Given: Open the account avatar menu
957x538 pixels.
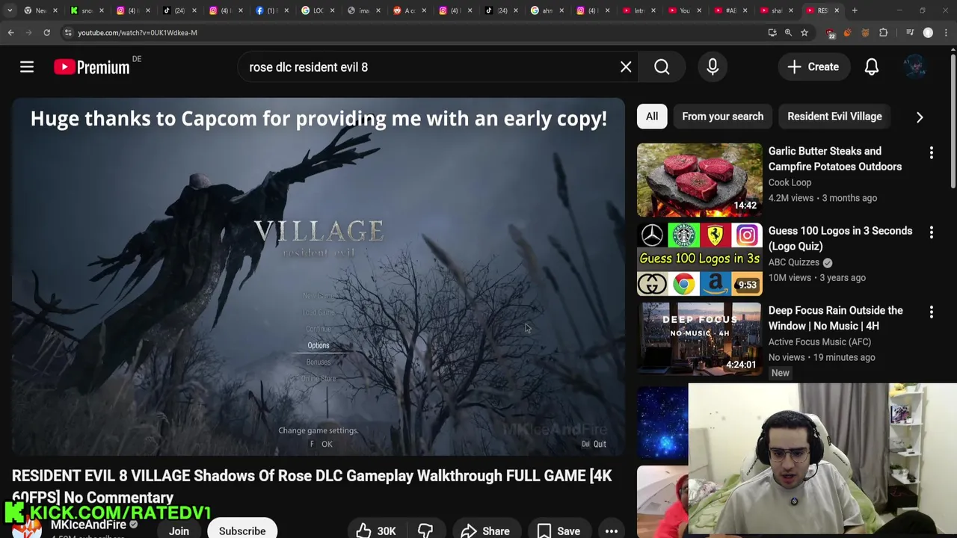Looking at the screenshot, I should click(x=915, y=67).
